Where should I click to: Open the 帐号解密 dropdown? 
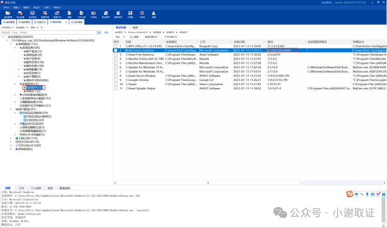tap(22, 27)
